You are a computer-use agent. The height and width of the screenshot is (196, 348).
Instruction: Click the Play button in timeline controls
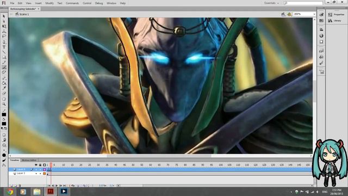tap(57, 185)
